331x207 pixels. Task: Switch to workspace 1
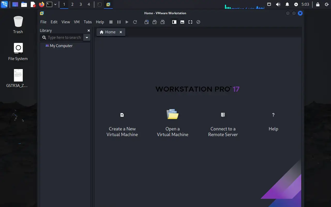[x=64, y=4]
